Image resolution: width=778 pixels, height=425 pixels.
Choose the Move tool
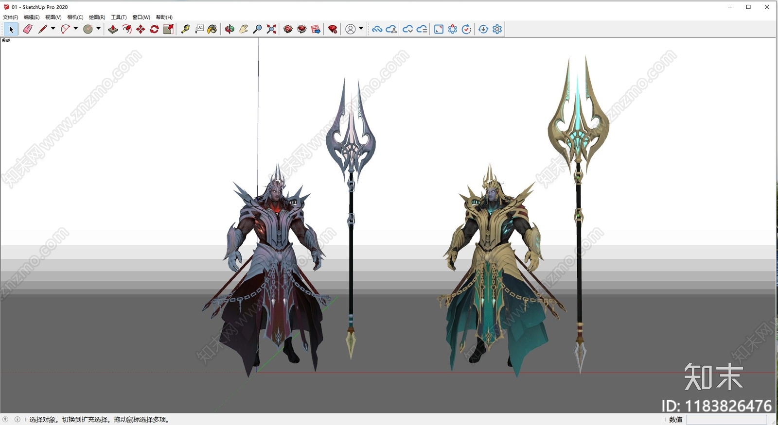pyautogui.click(x=141, y=29)
